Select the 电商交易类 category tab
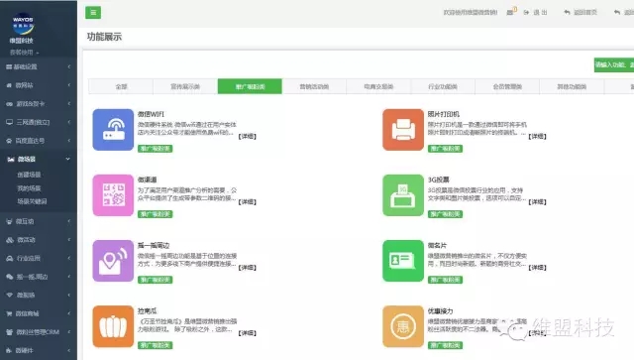This screenshot has width=634, height=360. (378, 86)
